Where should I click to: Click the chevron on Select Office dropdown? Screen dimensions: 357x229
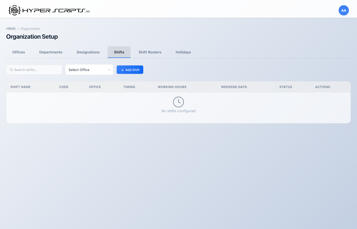[109, 69]
